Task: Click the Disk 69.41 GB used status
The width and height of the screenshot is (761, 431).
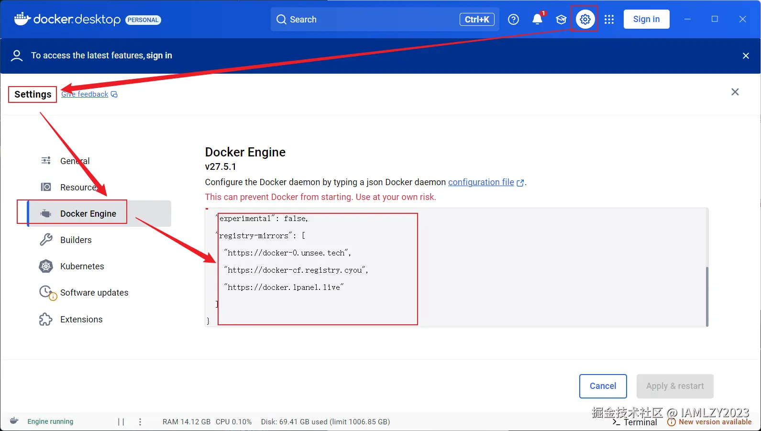Action: coord(325,421)
